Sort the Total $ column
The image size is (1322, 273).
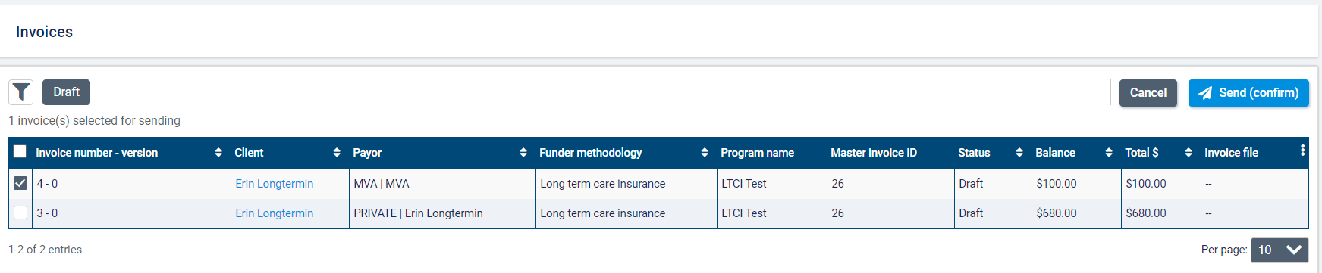1189,153
